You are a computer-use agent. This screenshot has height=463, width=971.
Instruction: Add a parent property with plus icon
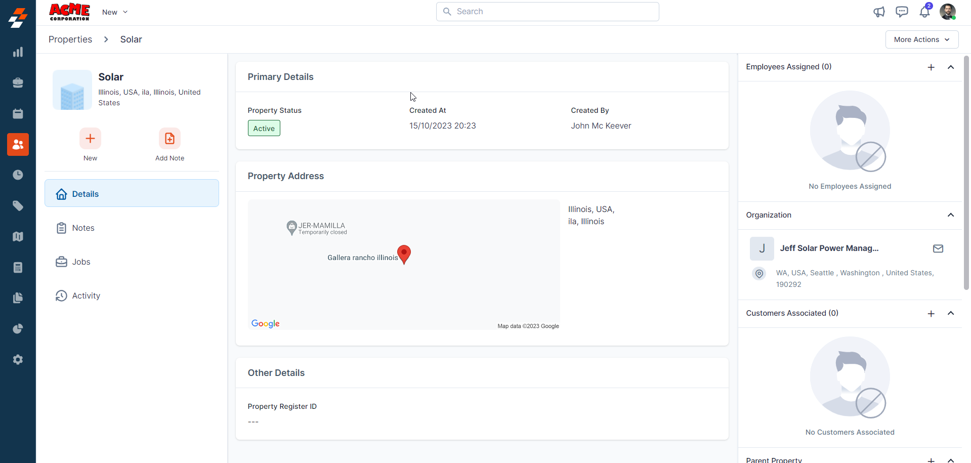931,460
